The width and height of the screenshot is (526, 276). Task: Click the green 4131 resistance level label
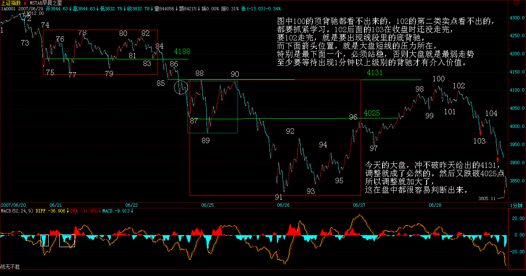(x=375, y=73)
